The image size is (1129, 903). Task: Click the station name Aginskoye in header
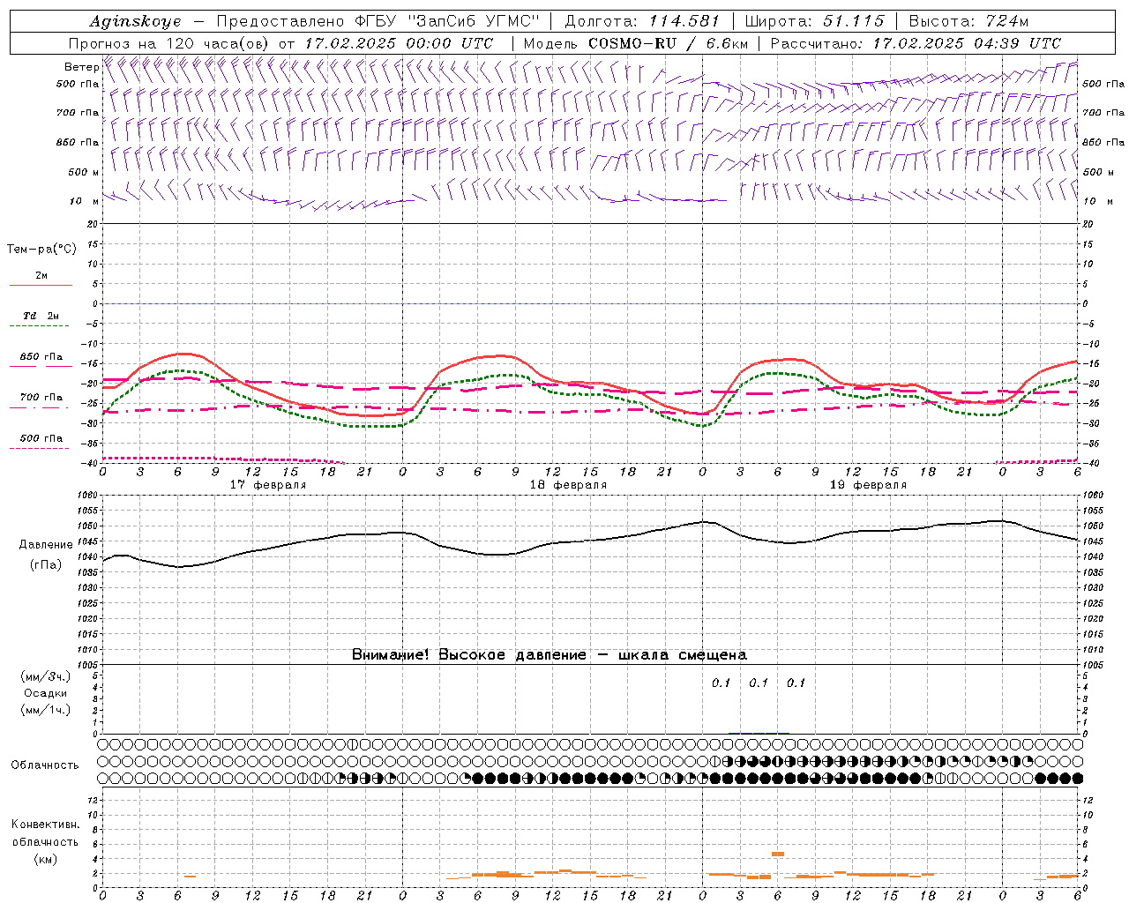click(x=135, y=21)
